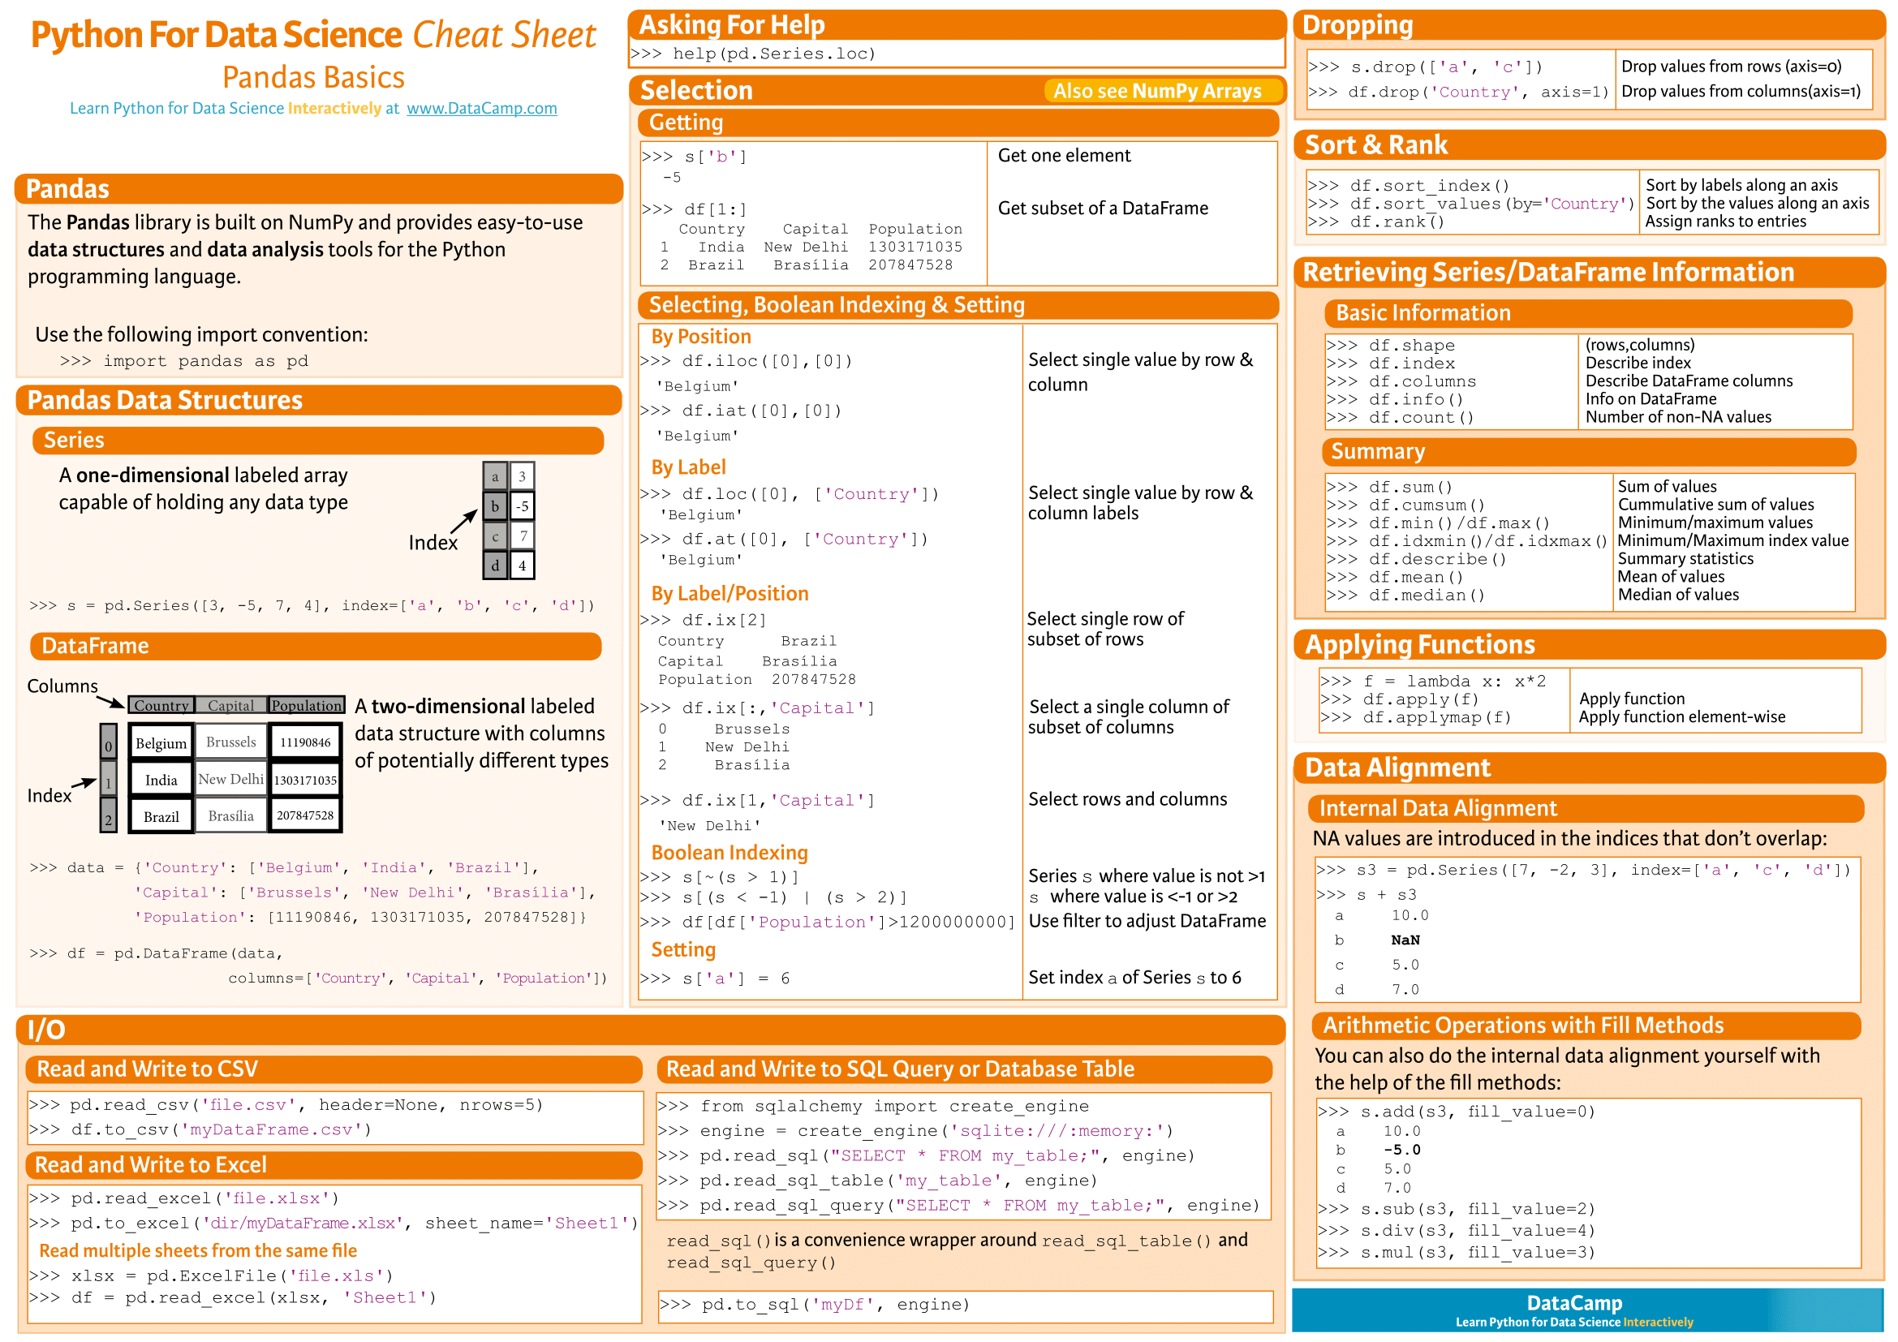
Task: Select the Pandas Data Structures header
Action: (x=163, y=401)
